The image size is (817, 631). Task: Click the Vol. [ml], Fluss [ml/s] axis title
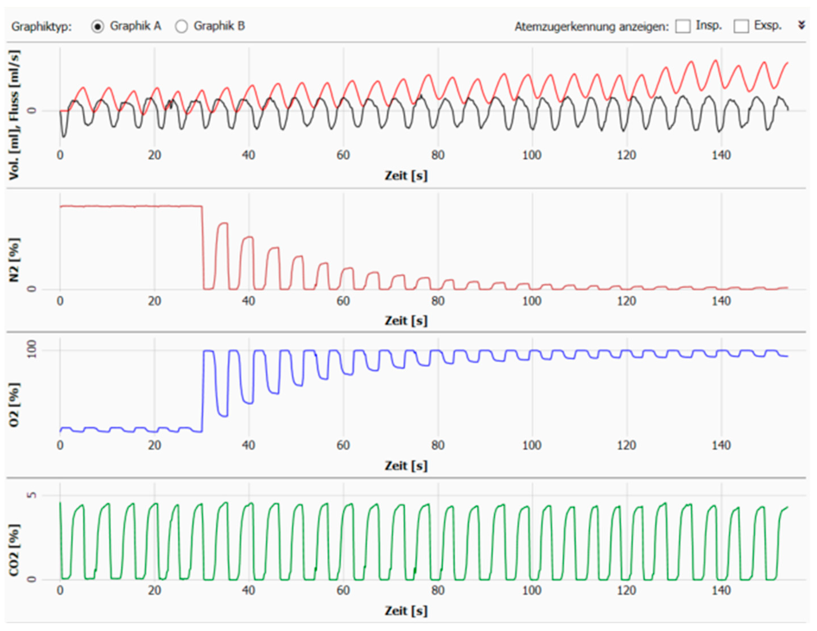point(14,115)
